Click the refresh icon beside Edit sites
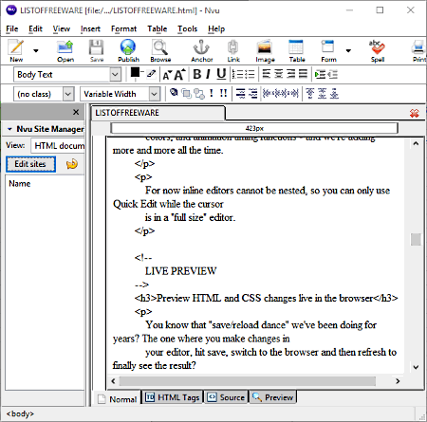The width and height of the screenshot is (427, 422). pyautogui.click(x=72, y=164)
